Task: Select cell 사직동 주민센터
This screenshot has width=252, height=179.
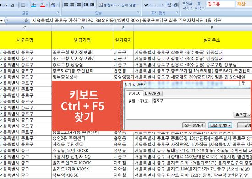Action: pyautogui.click(x=82, y=144)
